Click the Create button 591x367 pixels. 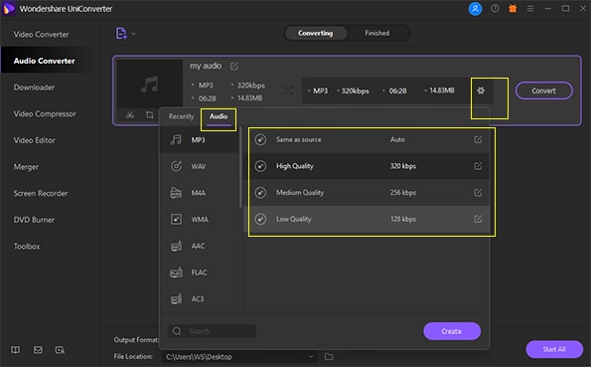(x=452, y=331)
